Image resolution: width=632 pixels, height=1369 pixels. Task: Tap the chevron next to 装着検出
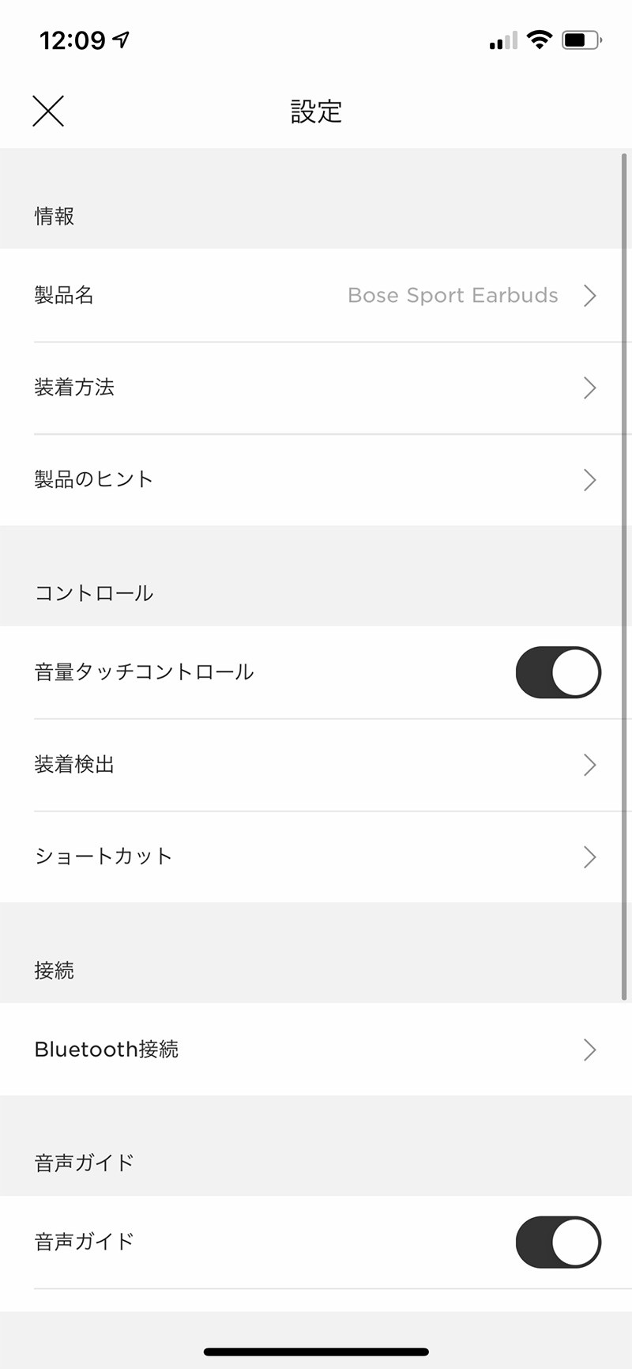click(589, 765)
